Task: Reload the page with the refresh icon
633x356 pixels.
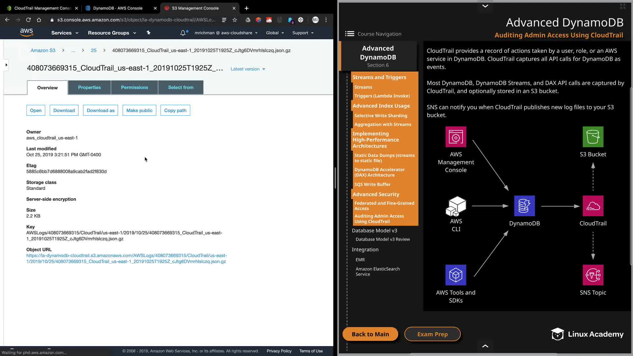Action: 28,20
